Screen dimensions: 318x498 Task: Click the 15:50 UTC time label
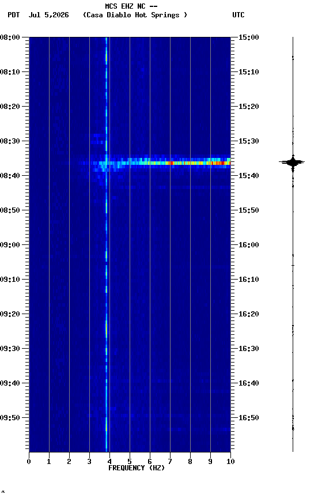tap(249, 210)
